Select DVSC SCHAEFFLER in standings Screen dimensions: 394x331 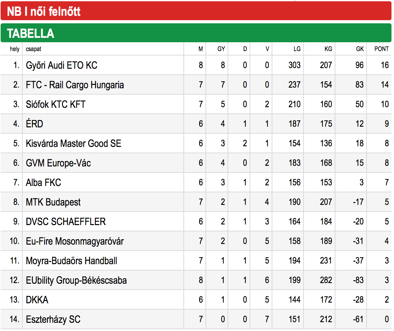[x=66, y=222]
